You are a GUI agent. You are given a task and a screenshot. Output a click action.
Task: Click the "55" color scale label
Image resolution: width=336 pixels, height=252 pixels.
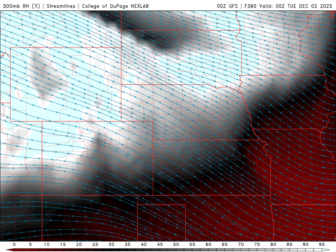click(192, 244)
